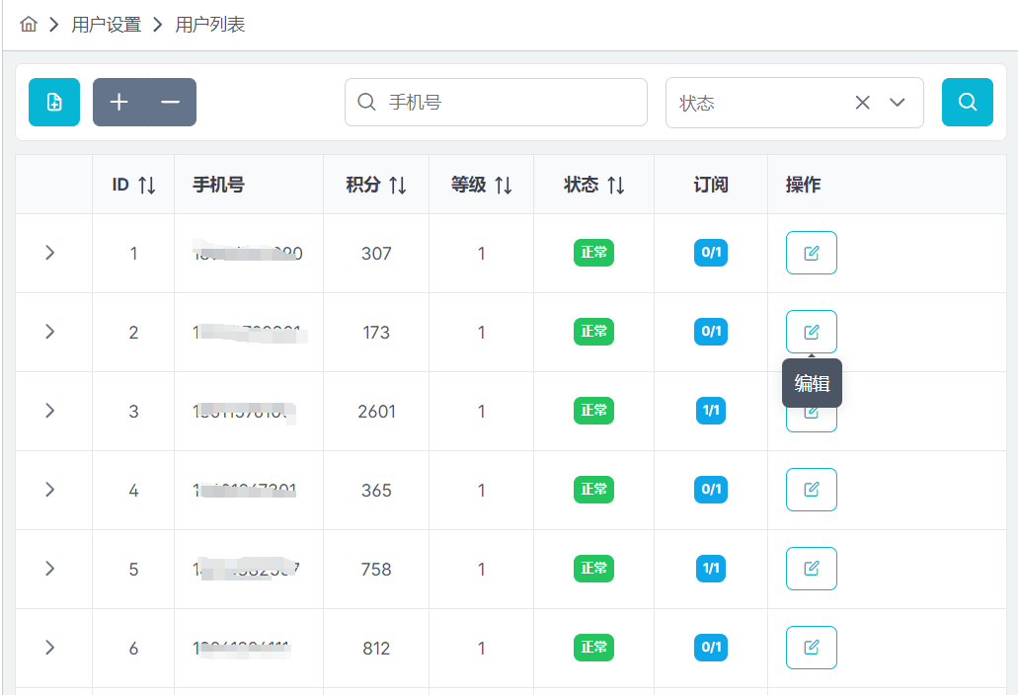Expand the row for ID 5
Image resolution: width=1018 pixels, height=695 pixels.
tap(50, 569)
